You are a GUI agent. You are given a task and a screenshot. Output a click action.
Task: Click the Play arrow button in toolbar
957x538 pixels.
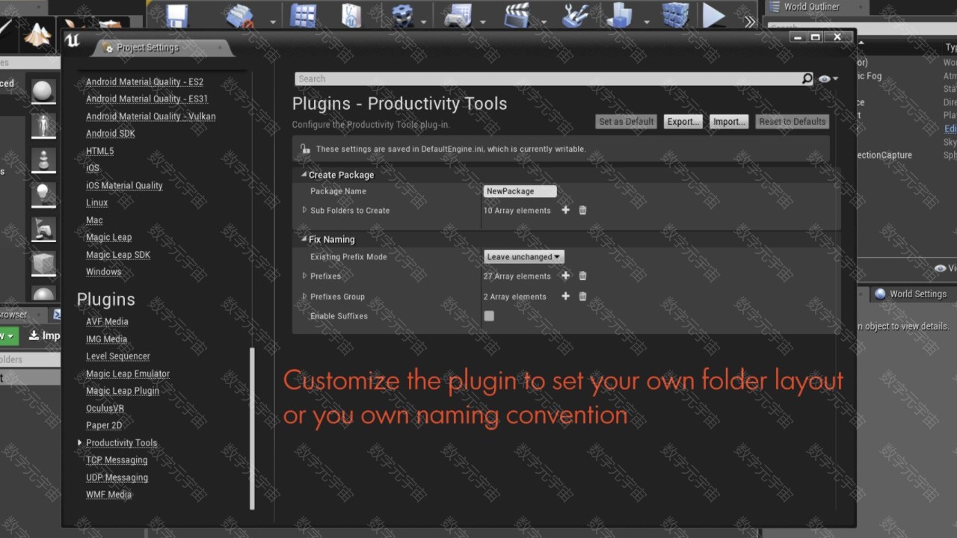(714, 16)
